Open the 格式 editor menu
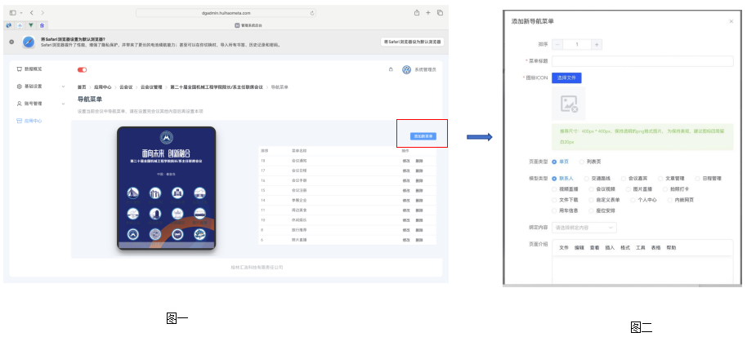 pos(625,248)
